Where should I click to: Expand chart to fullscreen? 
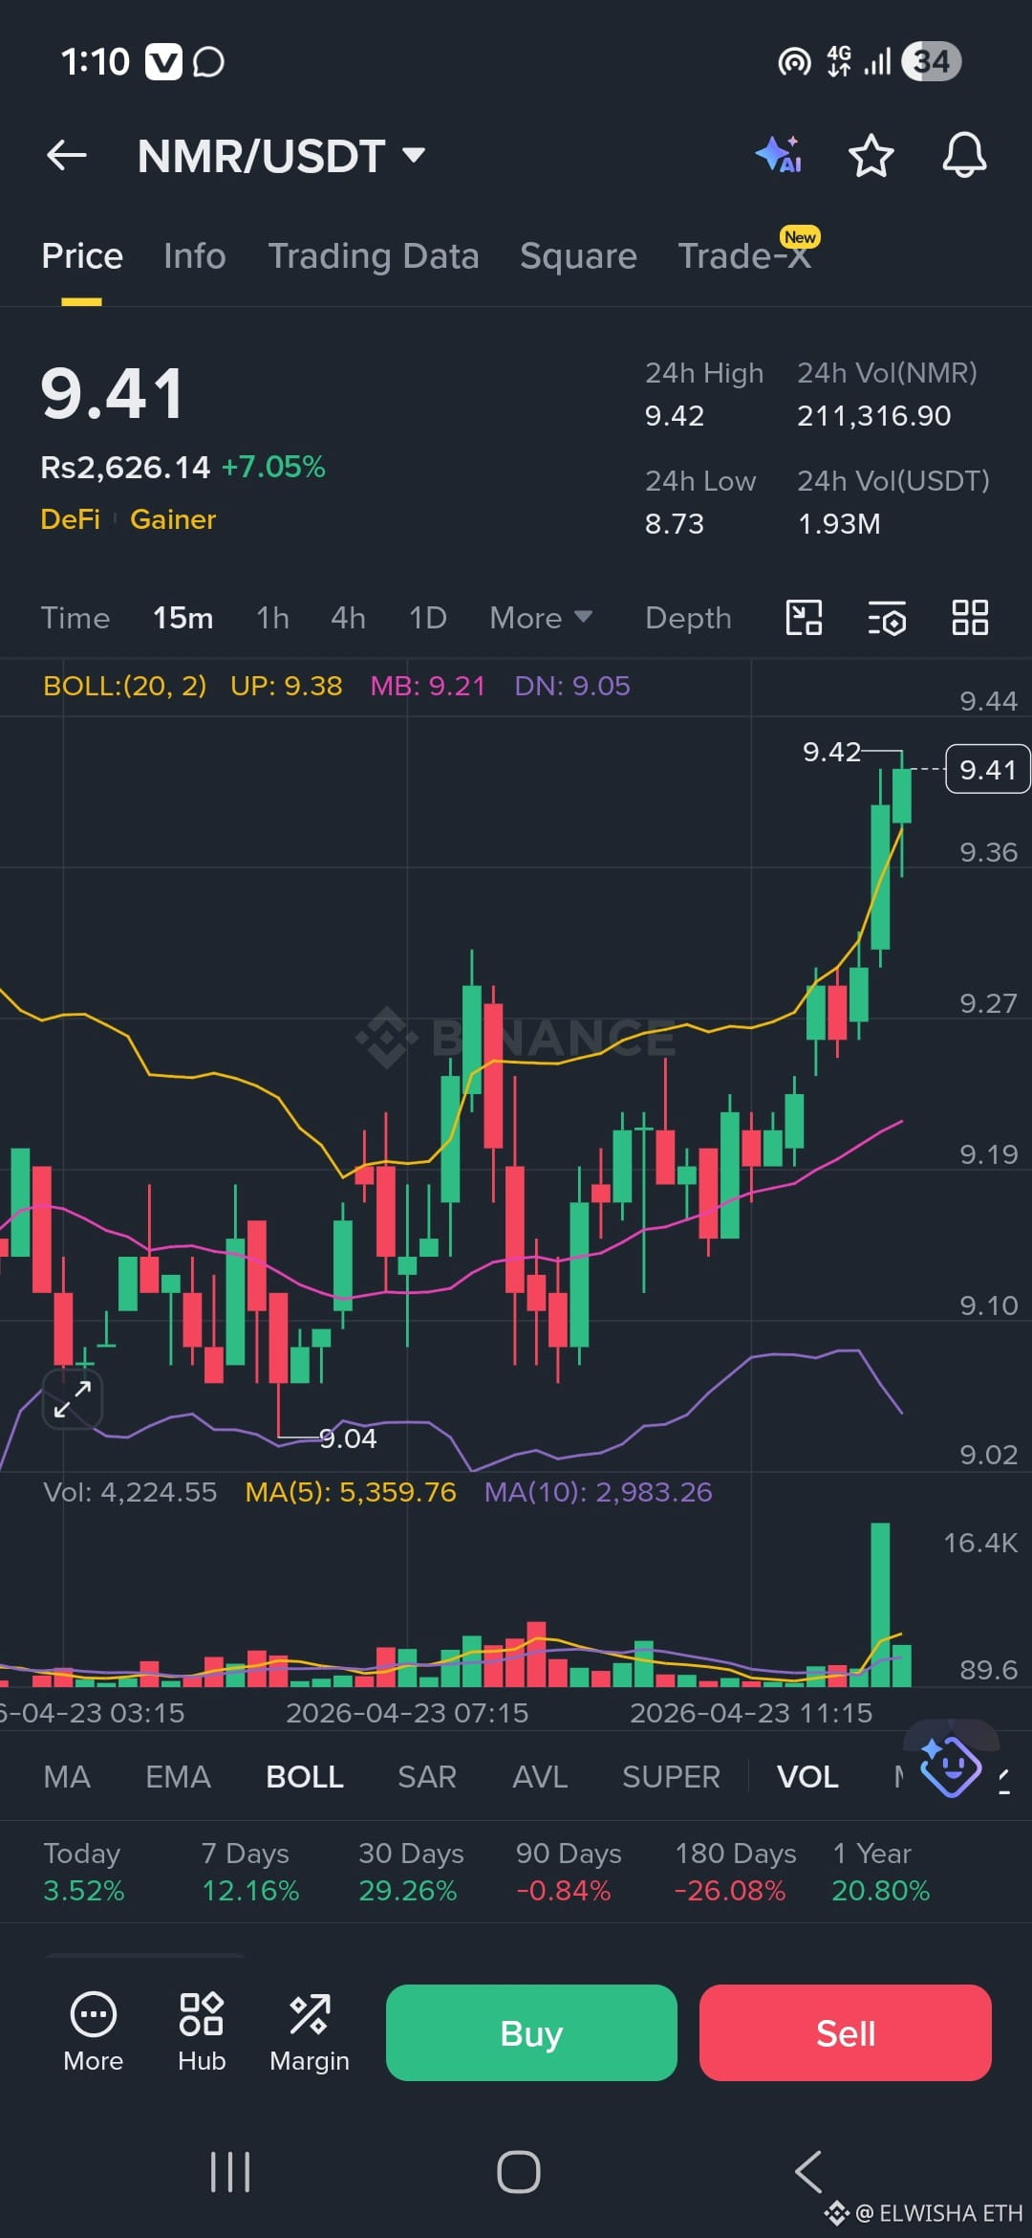(x=73, y=1399)
